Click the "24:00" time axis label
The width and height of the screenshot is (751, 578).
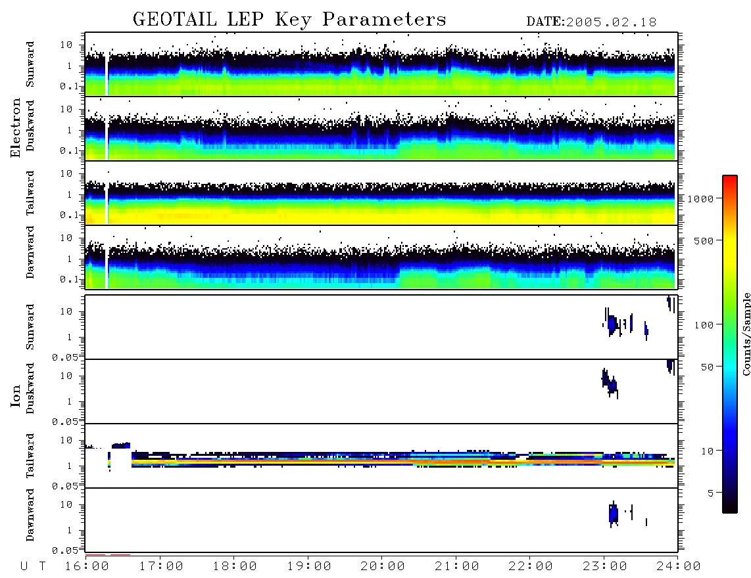(679, 567)
